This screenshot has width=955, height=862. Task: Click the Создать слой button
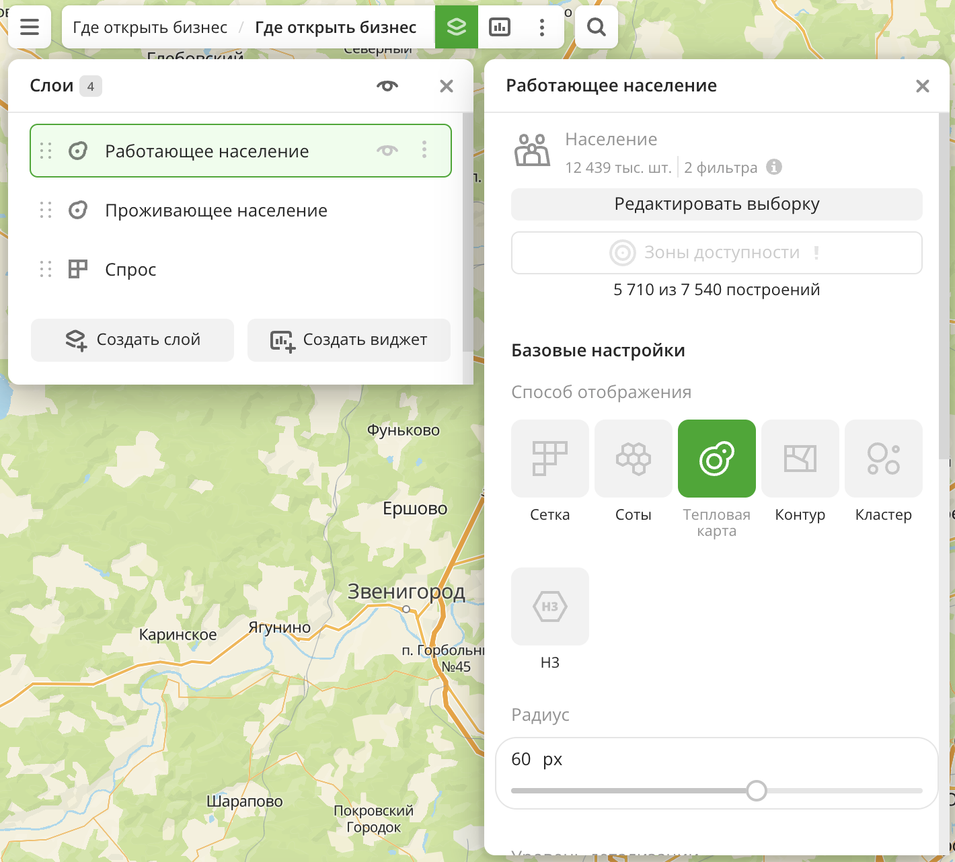[x=132, y=340]
